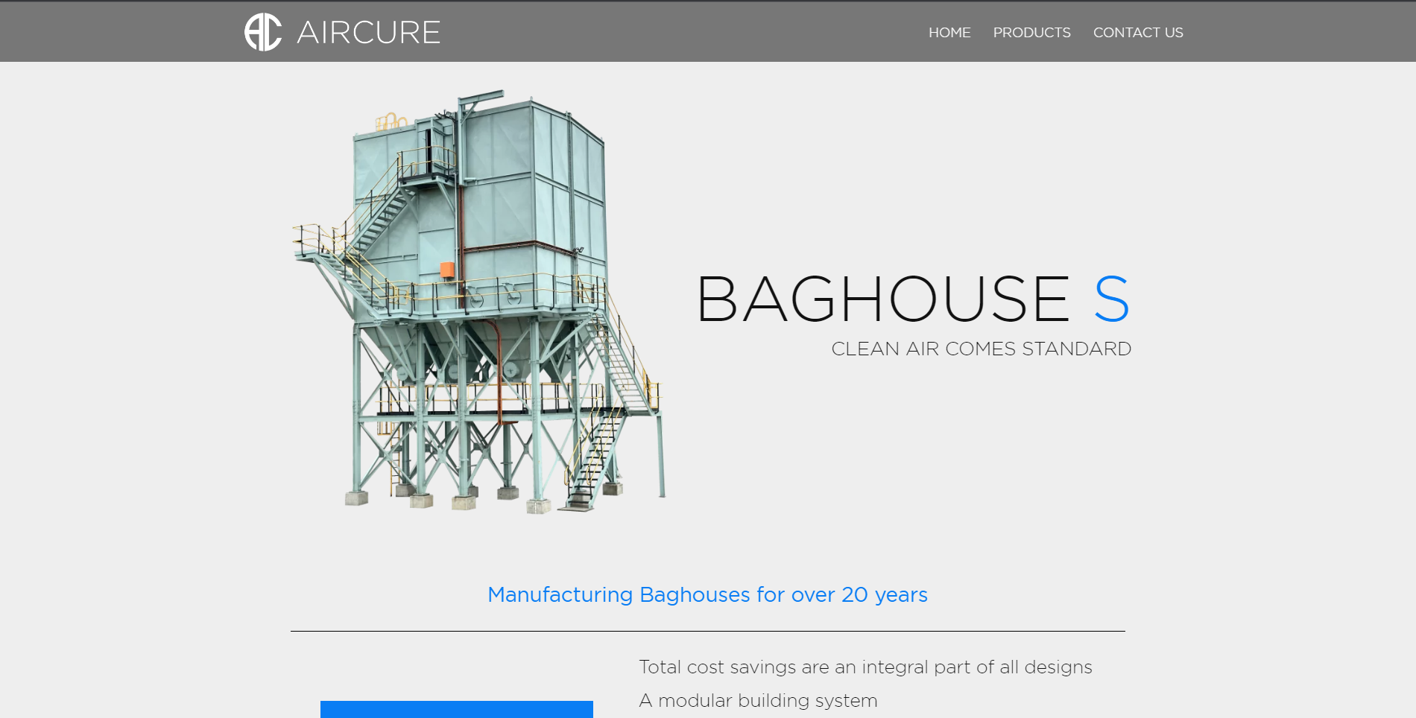The height and width of the screenshot is (718, 1416).
Task: Click the horizontal divider line below heading
Action: coord(707,631)
